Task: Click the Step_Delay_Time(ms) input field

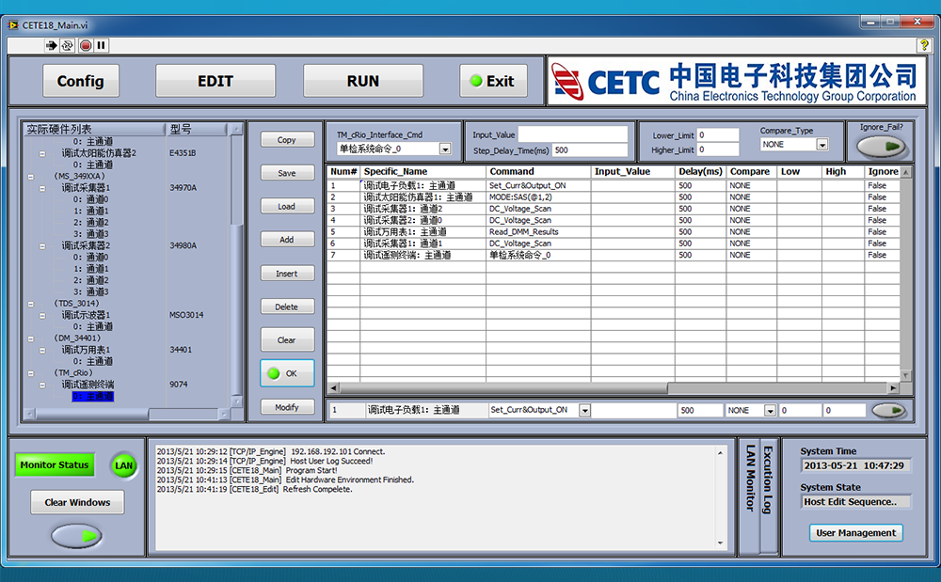Action: [590, 150]
